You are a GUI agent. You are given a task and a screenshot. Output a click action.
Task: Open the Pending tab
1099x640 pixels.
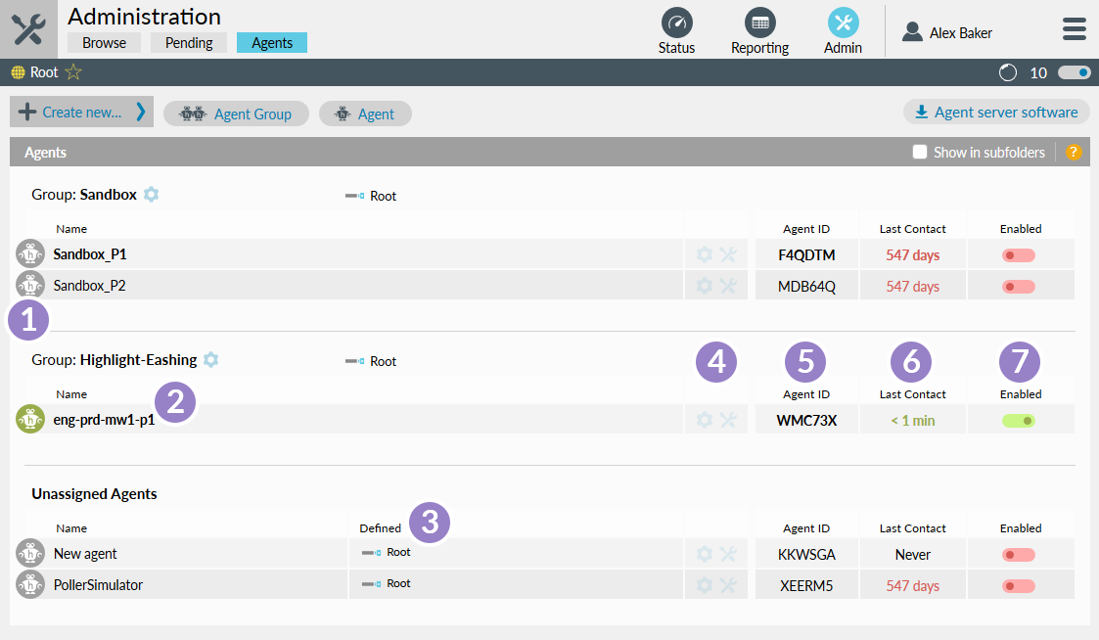tap(188, 42)
